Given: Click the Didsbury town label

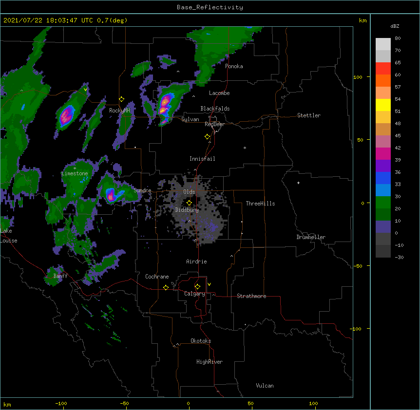Looking at the screenshot, I should tap(187, 210).
